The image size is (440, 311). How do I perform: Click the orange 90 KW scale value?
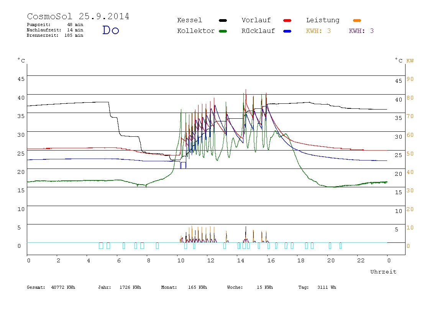pos(410,79)
